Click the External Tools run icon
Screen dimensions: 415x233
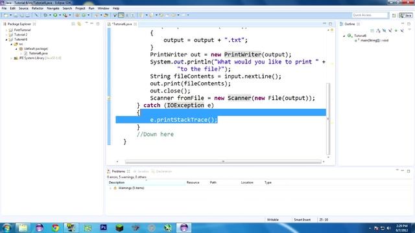click(65, 16)
